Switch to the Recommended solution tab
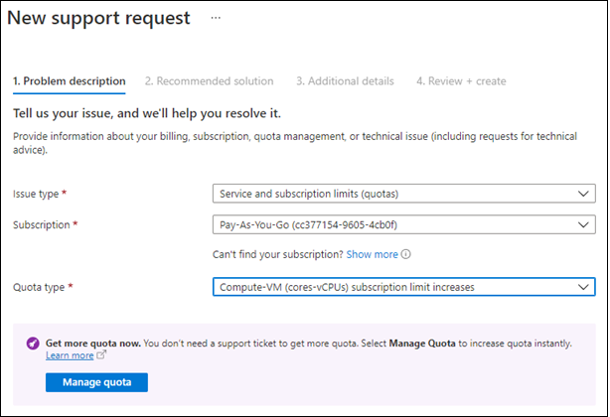 [x=209, y=80]
